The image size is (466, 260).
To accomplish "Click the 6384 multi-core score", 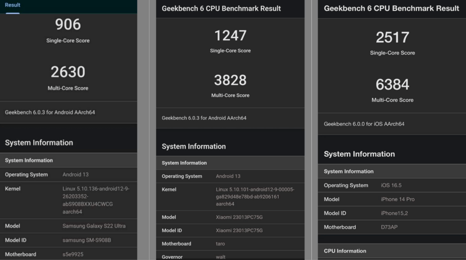I will pos(392,85).
